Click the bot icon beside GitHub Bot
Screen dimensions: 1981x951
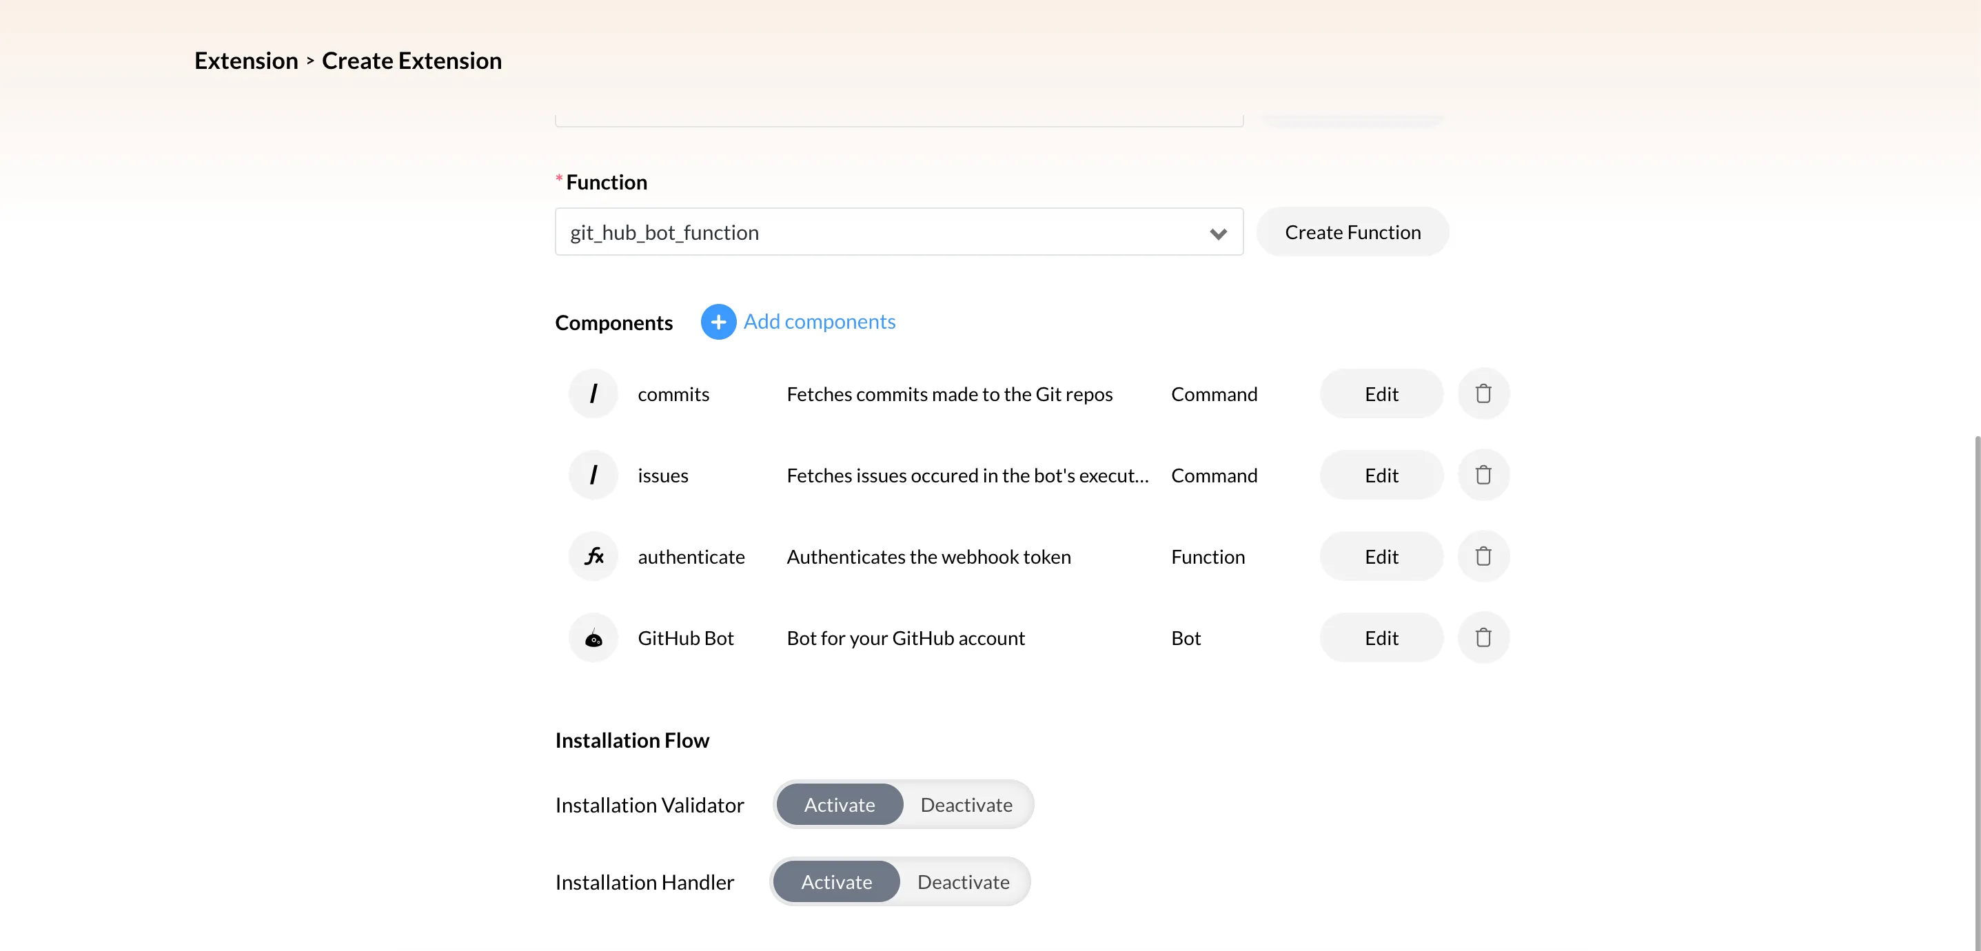[593, 638]
